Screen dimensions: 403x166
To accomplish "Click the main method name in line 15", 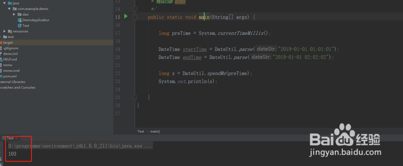I will click(x=204, y=17).
